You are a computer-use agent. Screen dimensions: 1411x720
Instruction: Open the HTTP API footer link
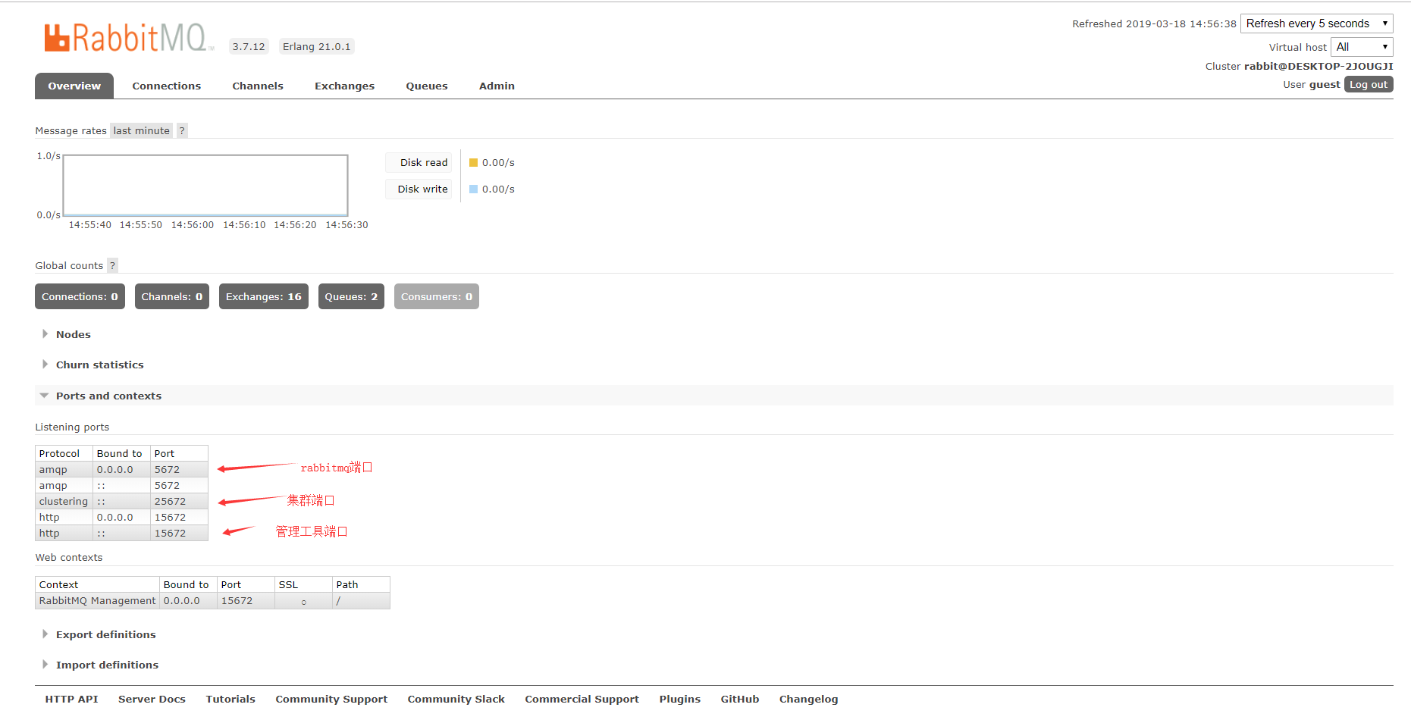(x=71, y=699)
